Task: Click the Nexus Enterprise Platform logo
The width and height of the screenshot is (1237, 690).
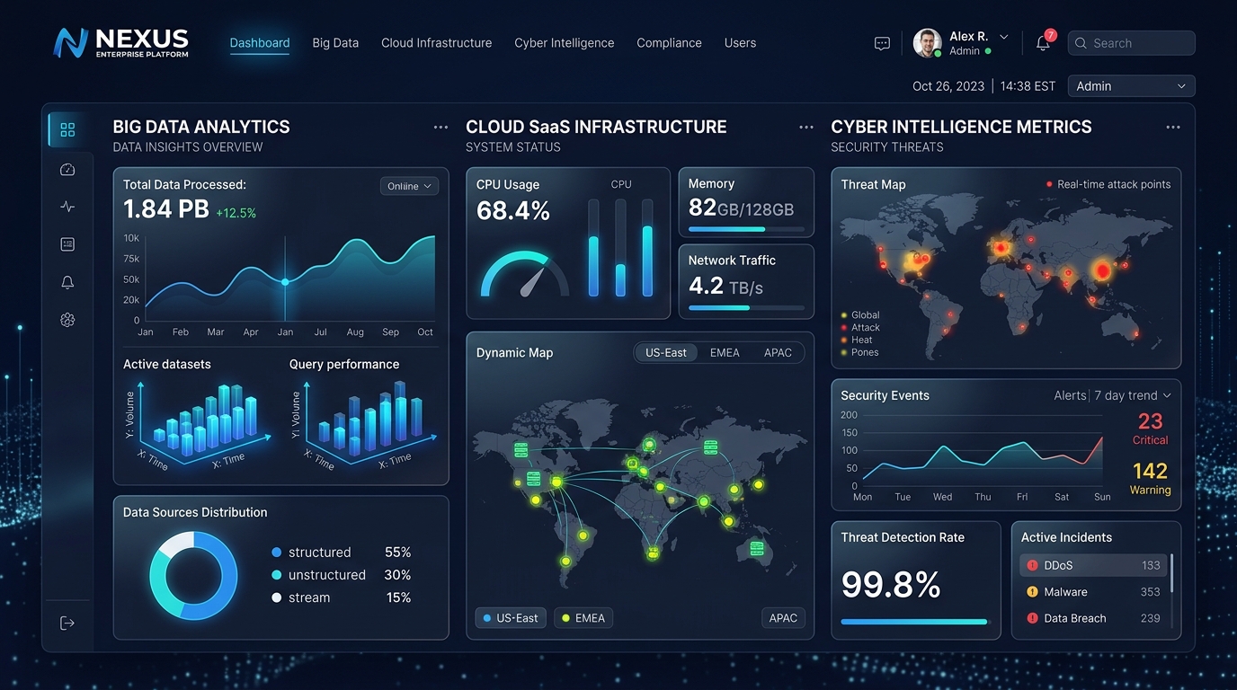Action: (121, 42)
